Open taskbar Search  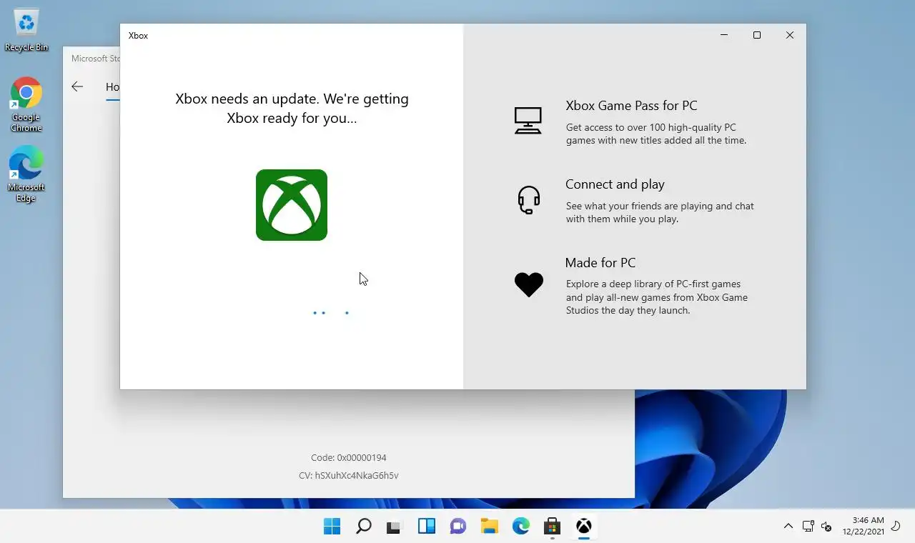pyautogui.click(x=364, y=527)
